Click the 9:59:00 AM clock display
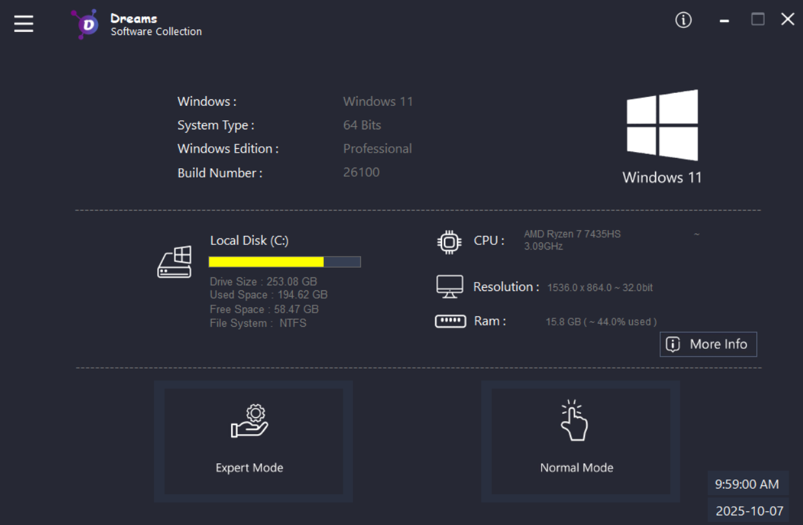Screen dimensions: 803x525 coord(747,484)
